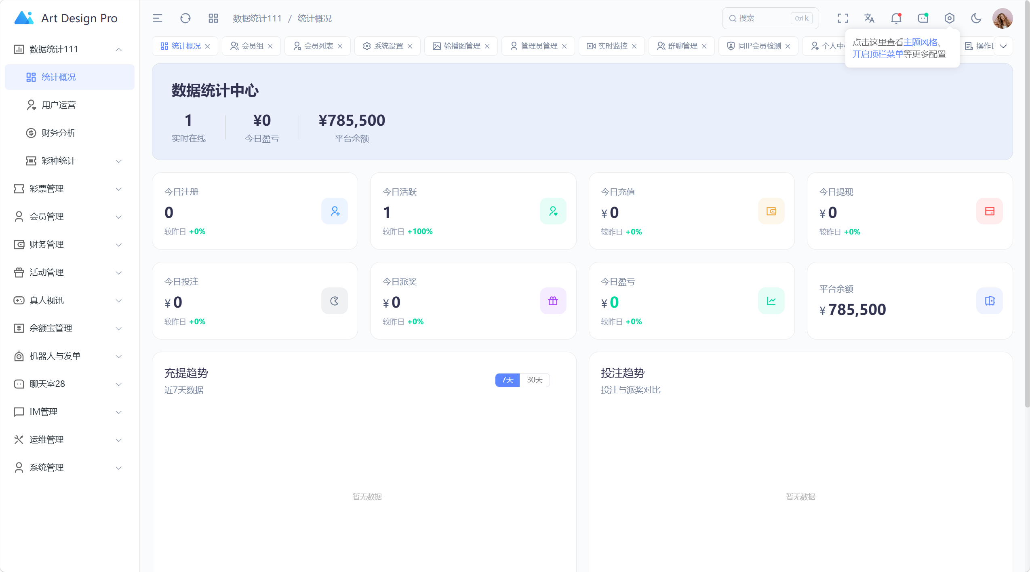This screenshot has height=572, width=1030.
Task: Click the user avatar
Action: (1003, 19)
